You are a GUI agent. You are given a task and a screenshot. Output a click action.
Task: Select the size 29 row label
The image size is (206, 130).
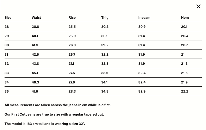7,36
